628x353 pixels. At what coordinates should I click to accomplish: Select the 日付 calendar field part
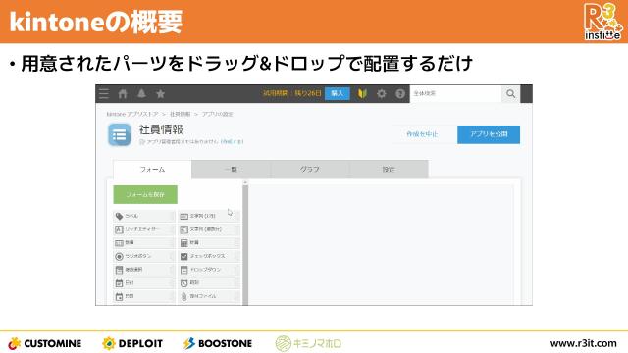tap(144, 283)
